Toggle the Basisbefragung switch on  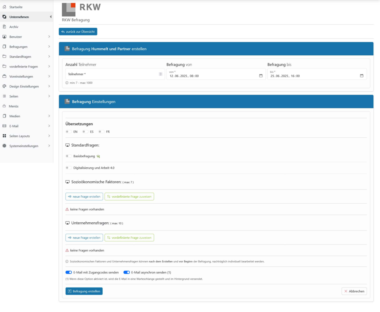pyautogui.click(x=68, y=156)
